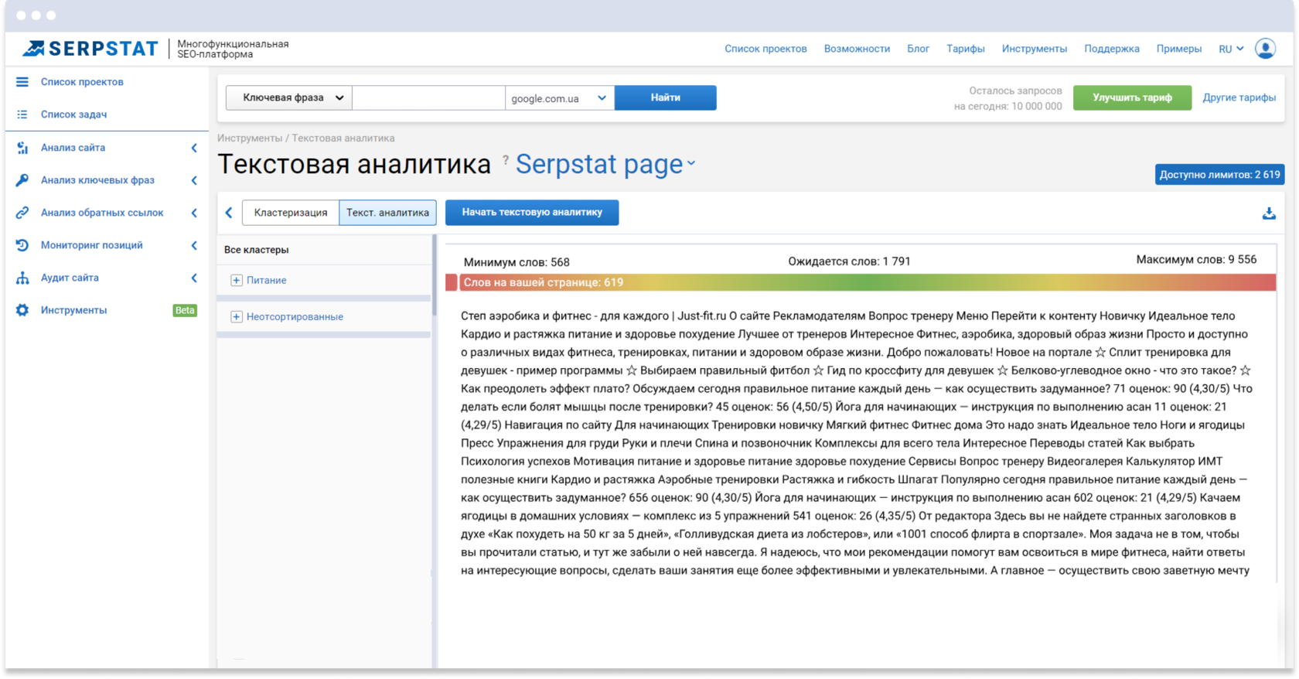Image resolution: width=1299 pixels, height=679 pixels.
Task: Open the Serpstat page project dropdown
Action: pyautogui.click(x=605, y=164)
